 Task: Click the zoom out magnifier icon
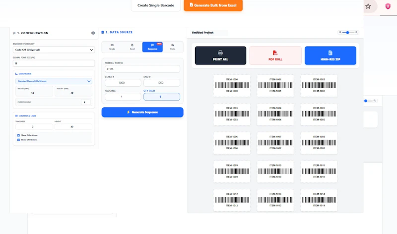click(x=340, y=32)
